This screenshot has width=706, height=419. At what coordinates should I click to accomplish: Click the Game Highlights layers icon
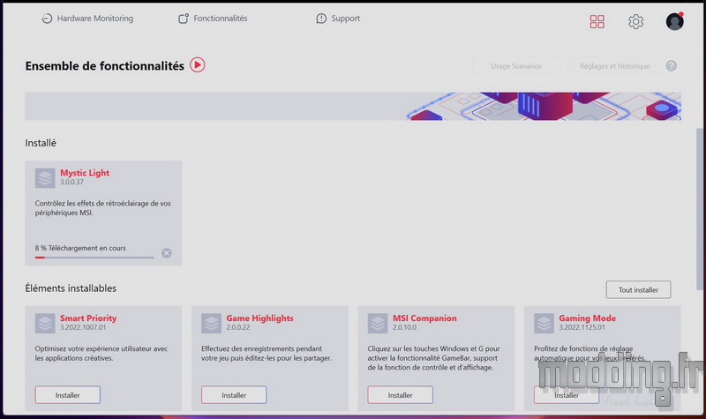[x=211, y=323]
